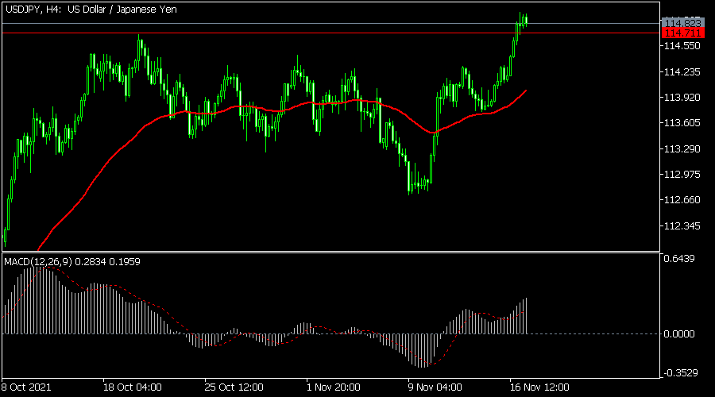The image size is (715, 397).
Task: Click the 112.660 price axis label
Action: click(682, 199)
